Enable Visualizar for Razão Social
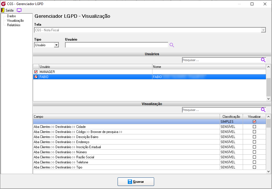Image resolution: width=272 pixels, height=189 pixels. tap(254, 157)
